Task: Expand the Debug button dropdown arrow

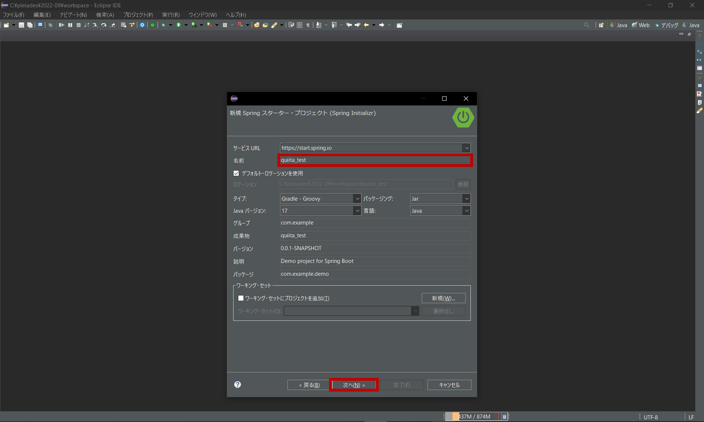Action: pyautogui.click(x=170, y=25)
